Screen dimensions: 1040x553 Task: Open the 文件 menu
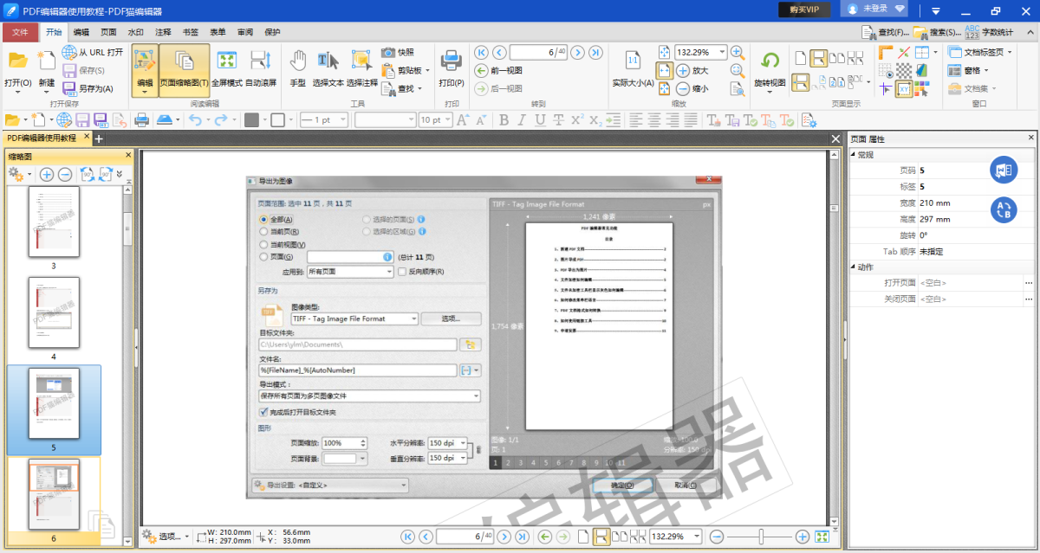click(20, 31)
